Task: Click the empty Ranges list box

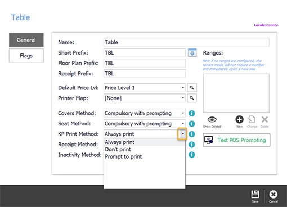Action: pyautogui.click(x=236, y=93)
